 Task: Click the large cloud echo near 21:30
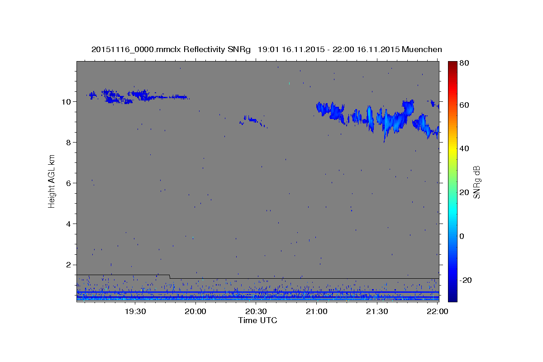pos(378,119)
